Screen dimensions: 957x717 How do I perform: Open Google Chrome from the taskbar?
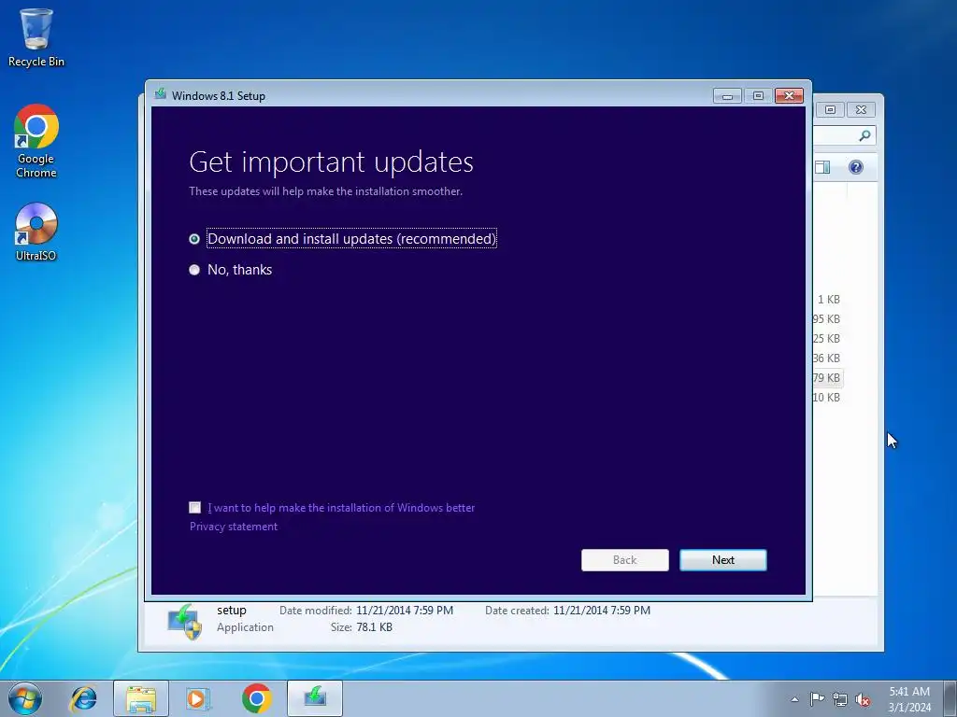257,698
